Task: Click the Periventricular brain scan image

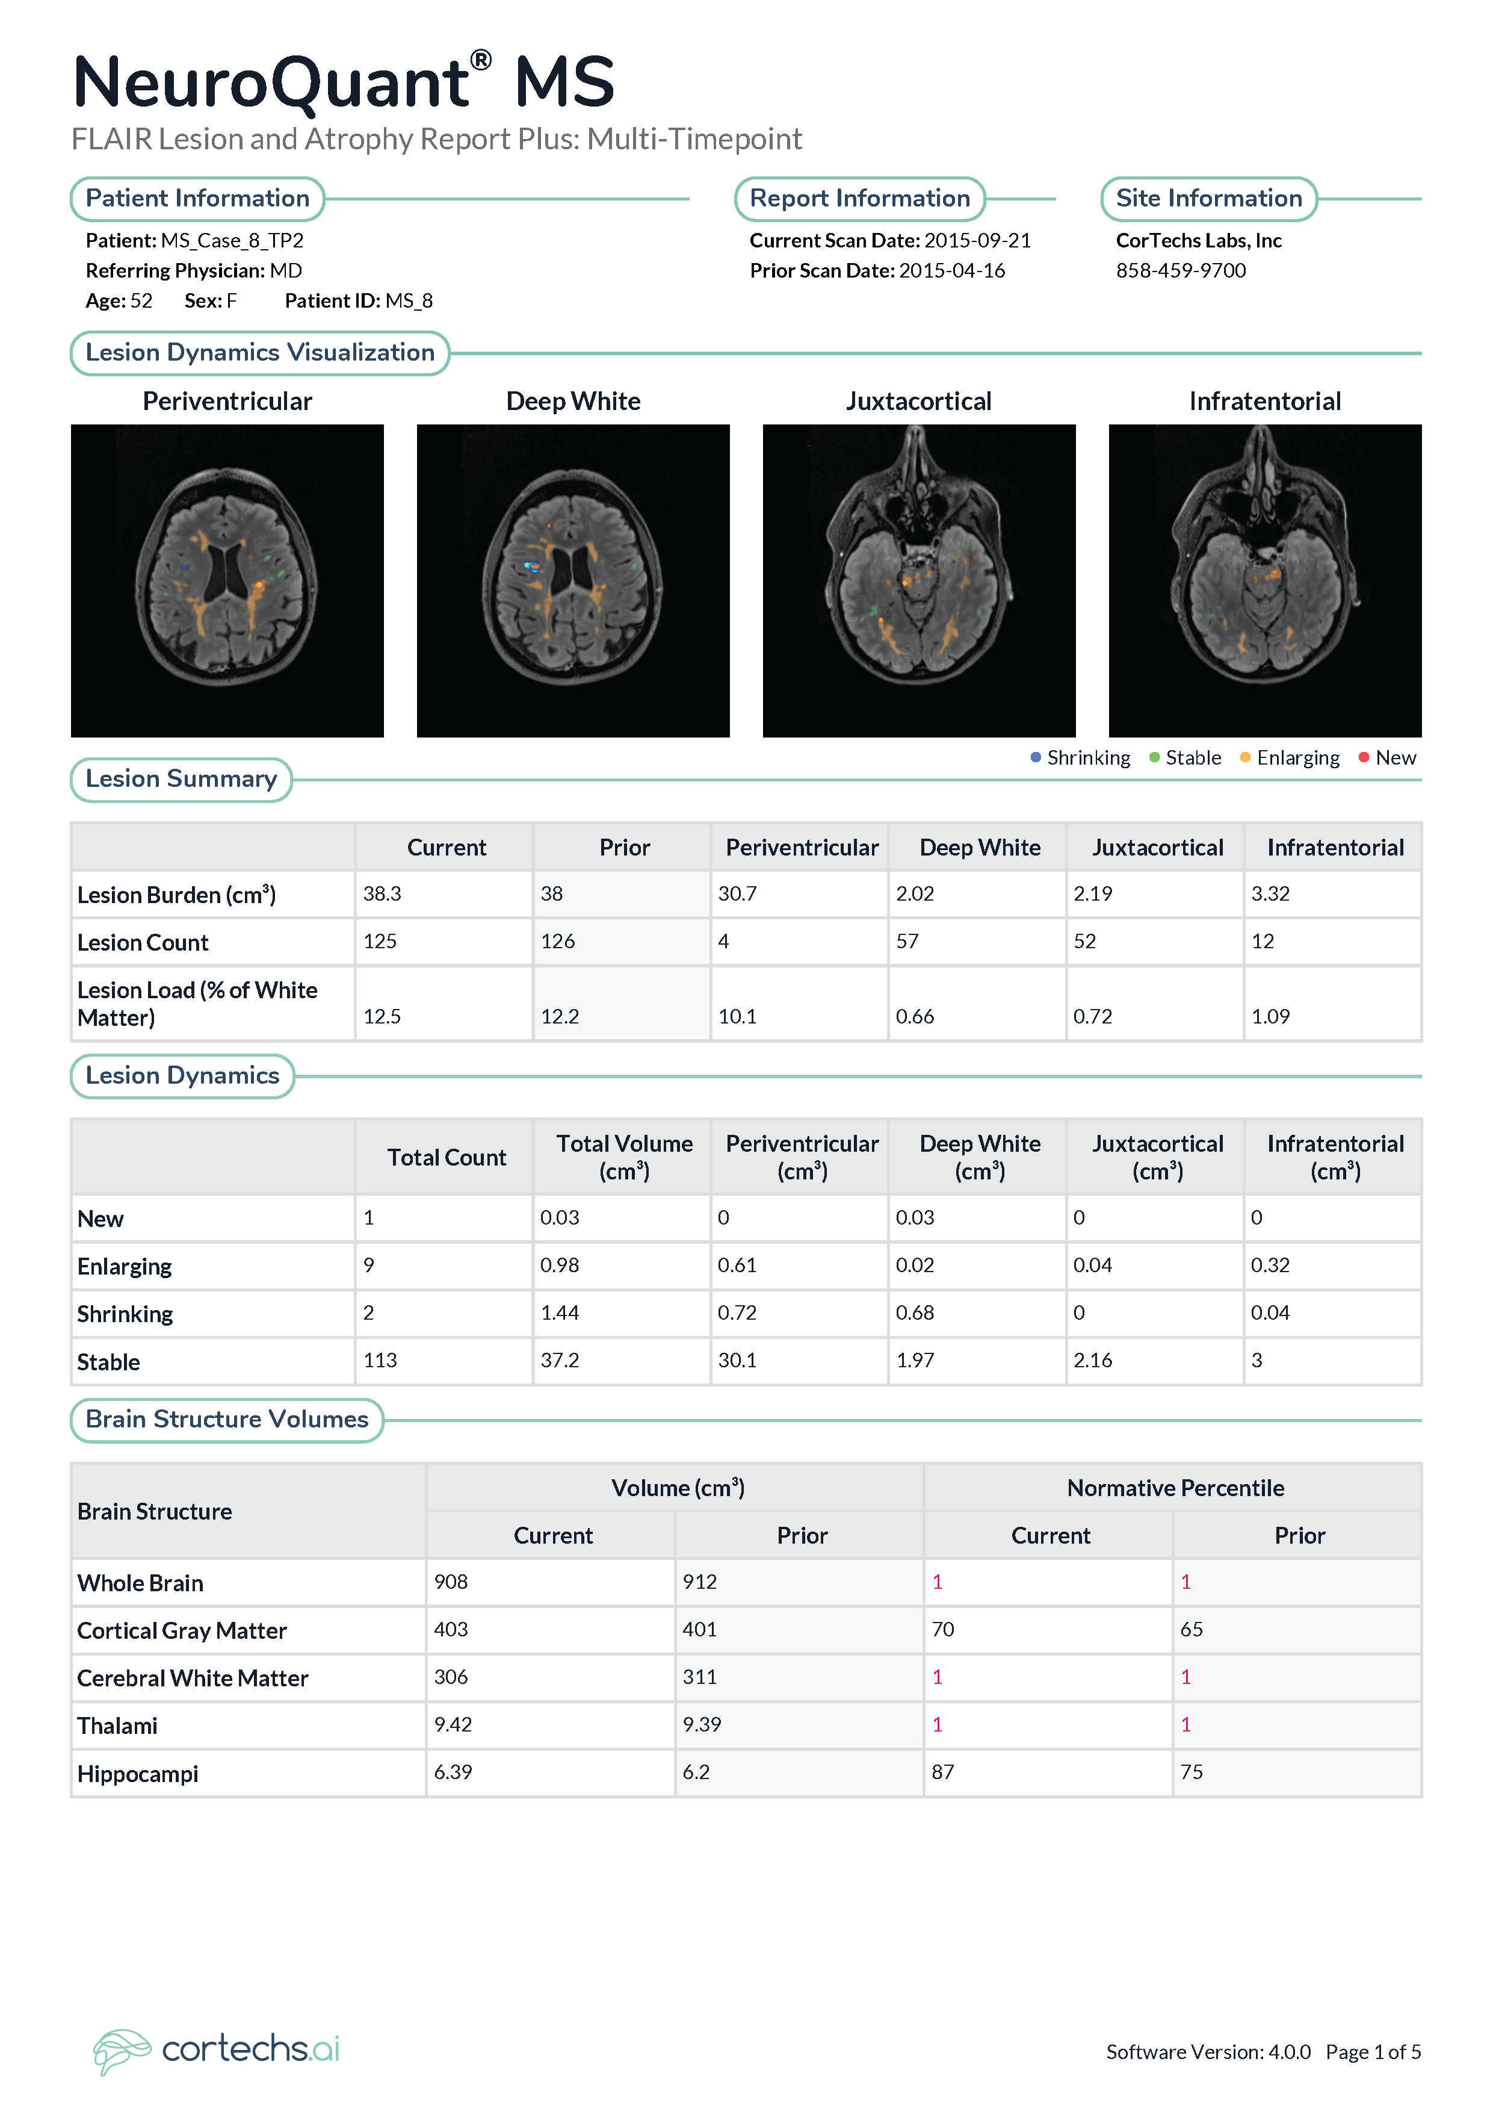Action: coord(227,580)
